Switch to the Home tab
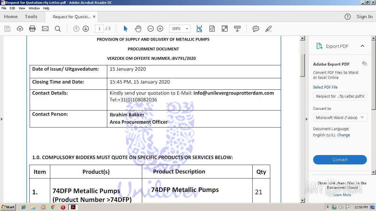Image resolution: width=376 pixels, height=211 pixels. (x=11, y=17)
